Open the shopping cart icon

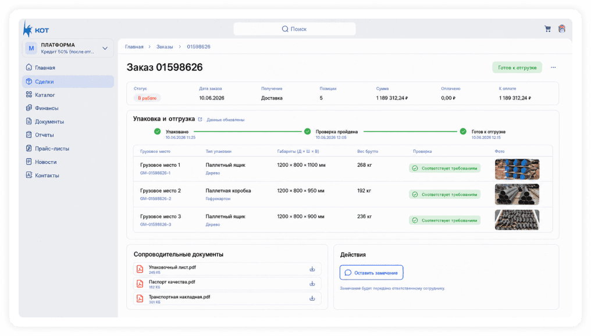coord(547,28)
